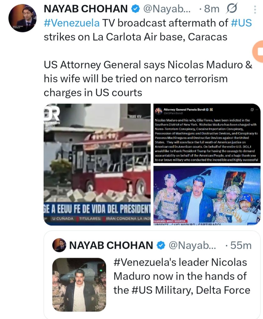The width and height of the screenshot is (263, 319).
Task: Open the quoted post's Maduro thumbnail
Action: (x=79, y=285)
